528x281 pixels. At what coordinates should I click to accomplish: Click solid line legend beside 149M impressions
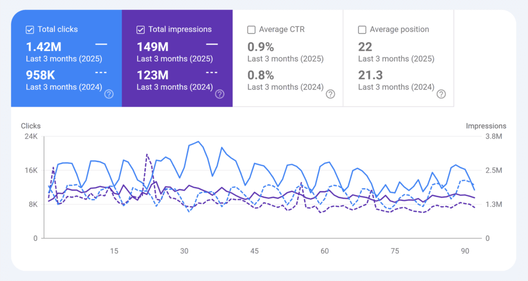pos(212,44)
